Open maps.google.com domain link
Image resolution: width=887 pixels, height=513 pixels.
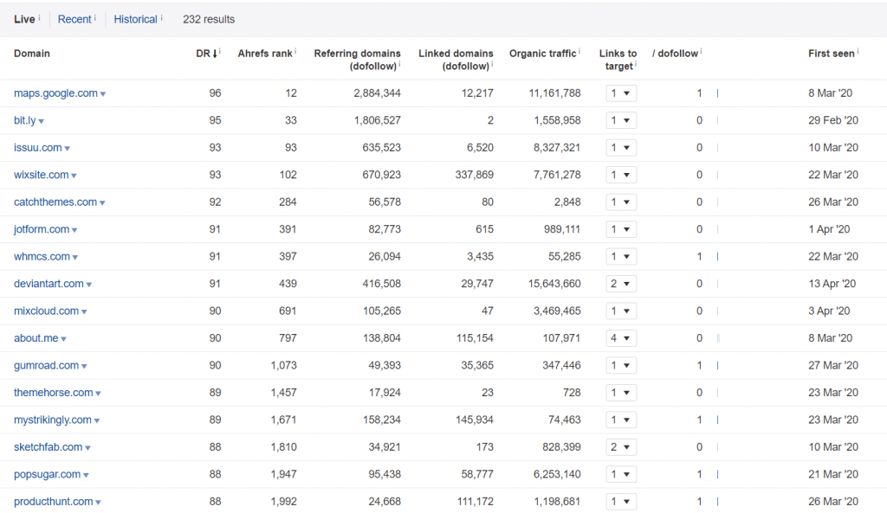[55, 93]
